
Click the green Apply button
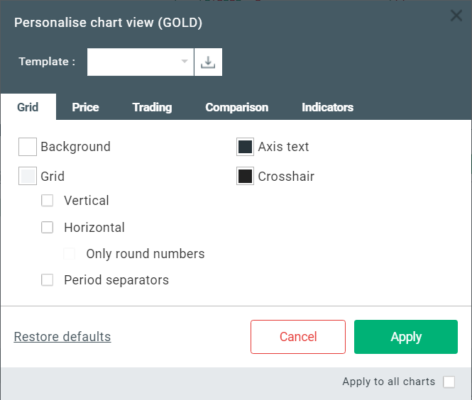405,337
